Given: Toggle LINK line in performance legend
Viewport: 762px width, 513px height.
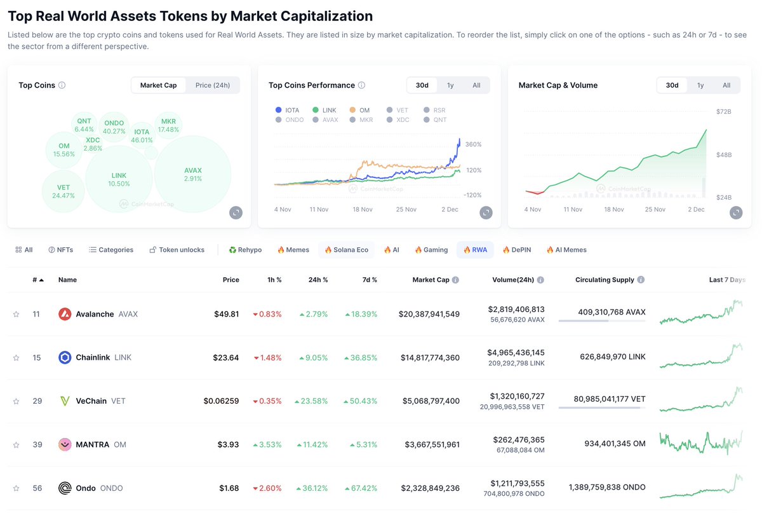Looking at the screenshot, I should point(324,110).
